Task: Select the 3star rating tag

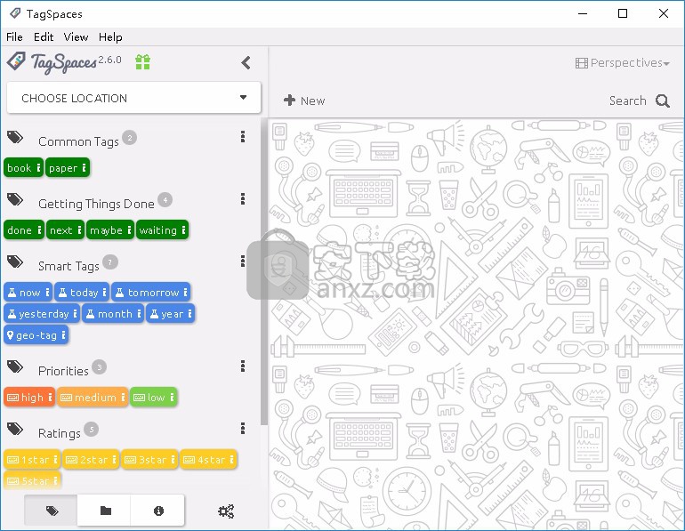Action: coord(149,459)
